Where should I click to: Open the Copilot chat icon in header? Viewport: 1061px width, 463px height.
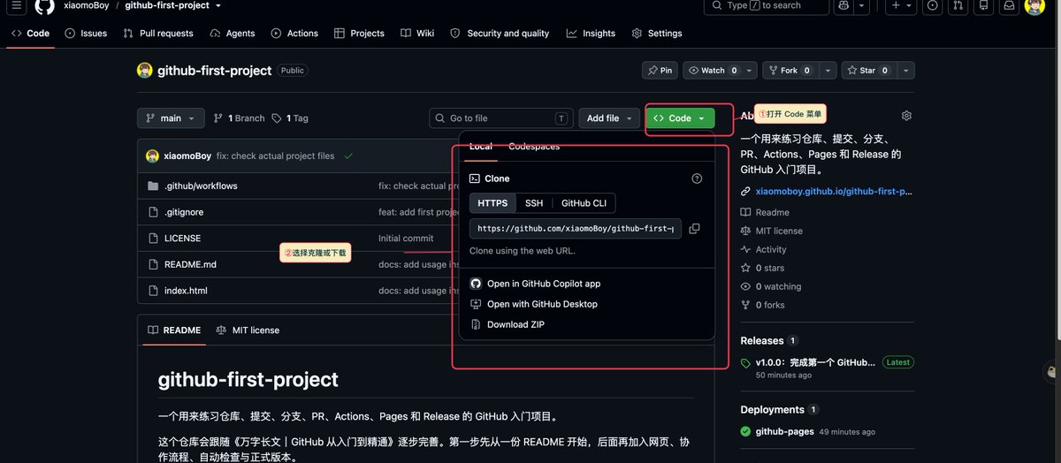(843, 5)
